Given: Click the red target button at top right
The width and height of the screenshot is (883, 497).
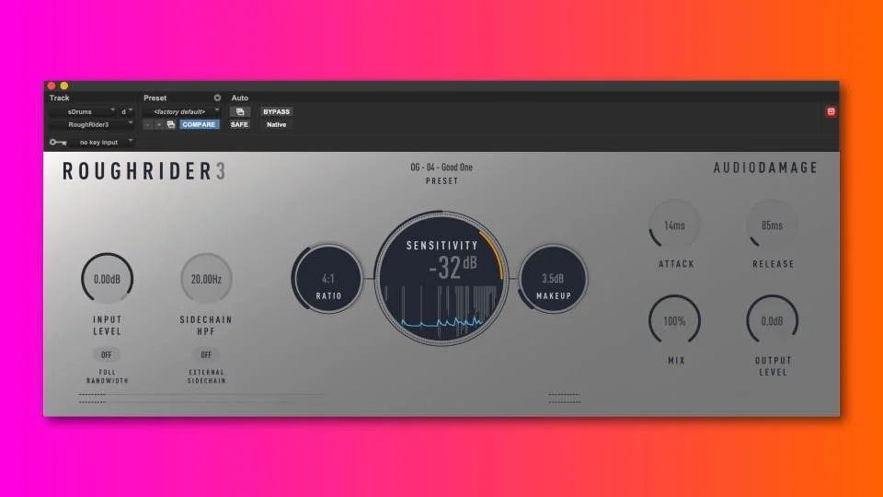Looking at the screenshot, I should tap(831, 111).
